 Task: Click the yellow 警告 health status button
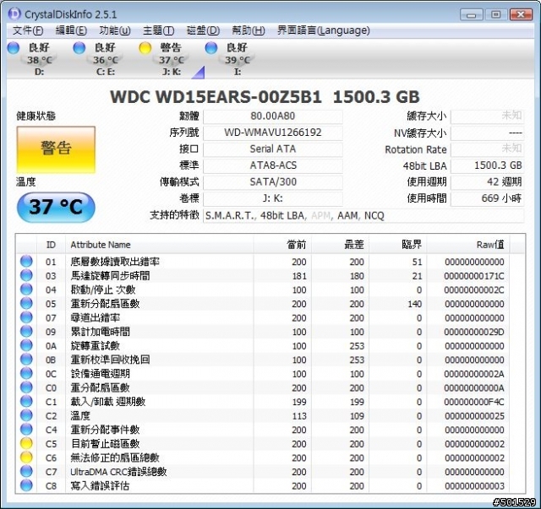56,149
